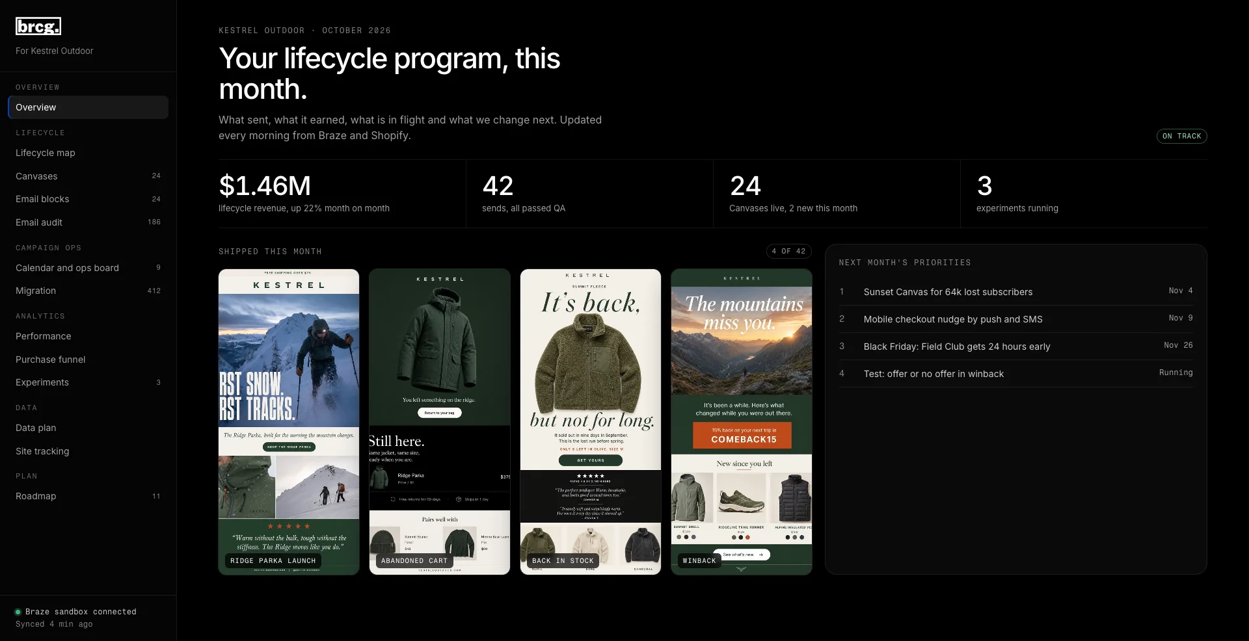The height and width of the screenshot is (641, 1249).
Task: Open the Back In Stock email thumbnail
Action: (591, 422)
